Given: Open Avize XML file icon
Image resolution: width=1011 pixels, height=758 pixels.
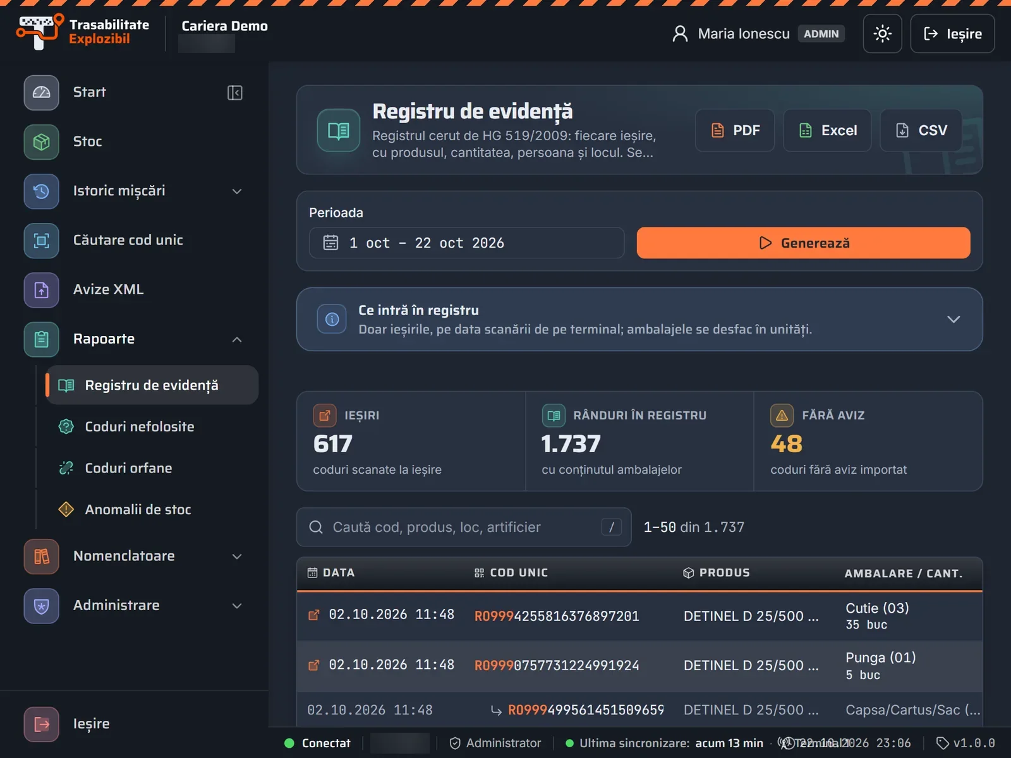Looking at the screenshot, I should (42, 290).
